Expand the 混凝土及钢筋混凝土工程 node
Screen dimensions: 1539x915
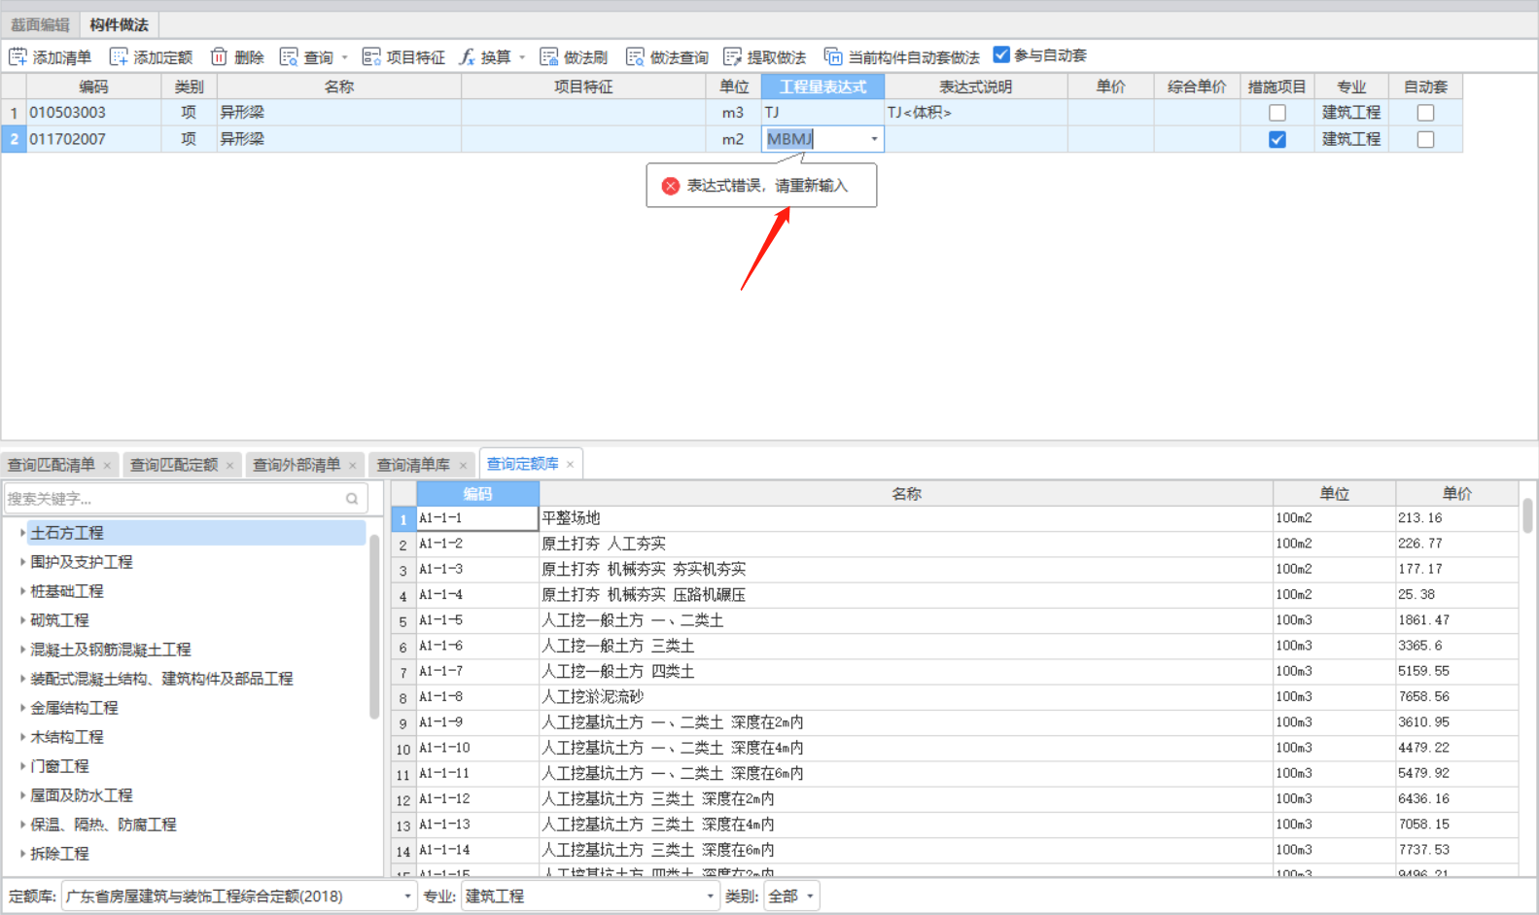point(22,650)
